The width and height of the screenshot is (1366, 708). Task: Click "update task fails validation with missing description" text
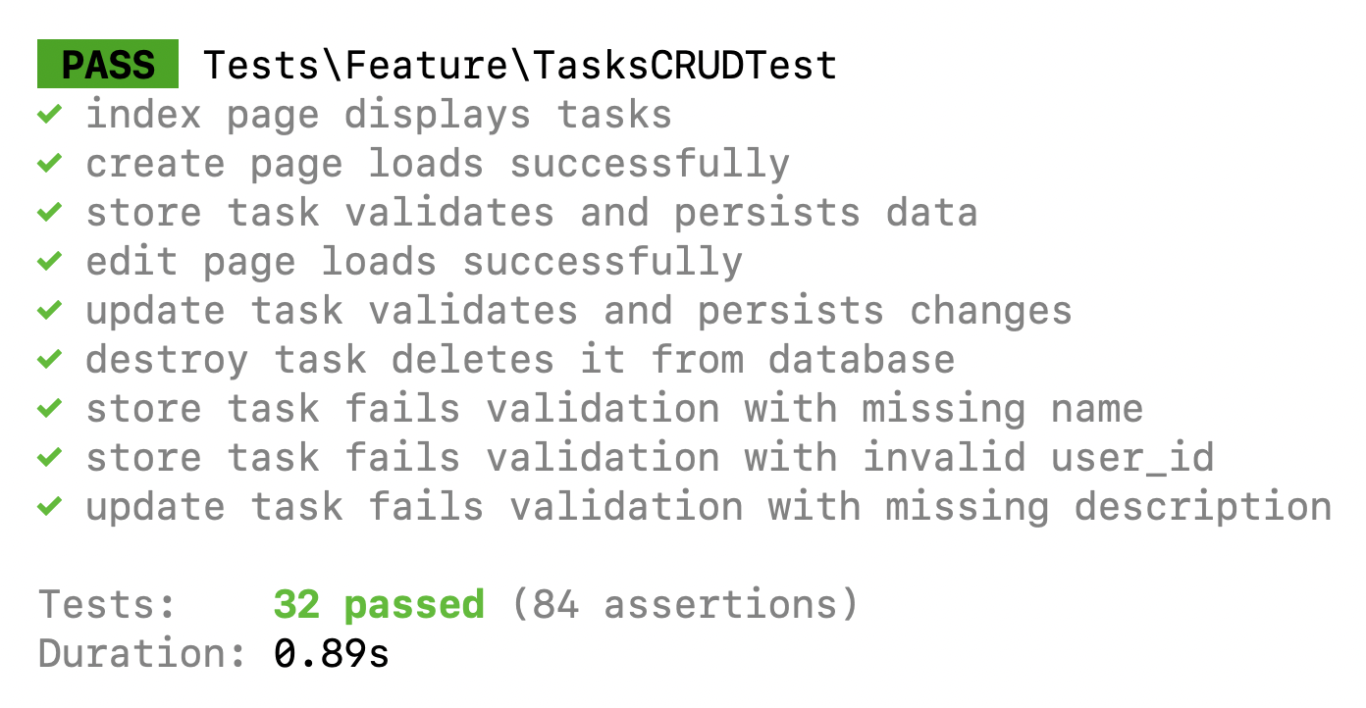(709, 507)
